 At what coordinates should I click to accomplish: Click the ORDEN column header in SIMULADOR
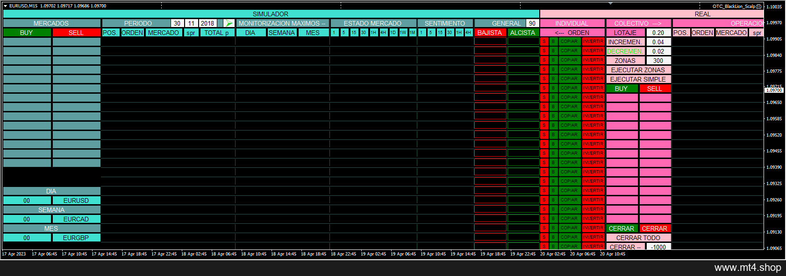click(132, 33)
